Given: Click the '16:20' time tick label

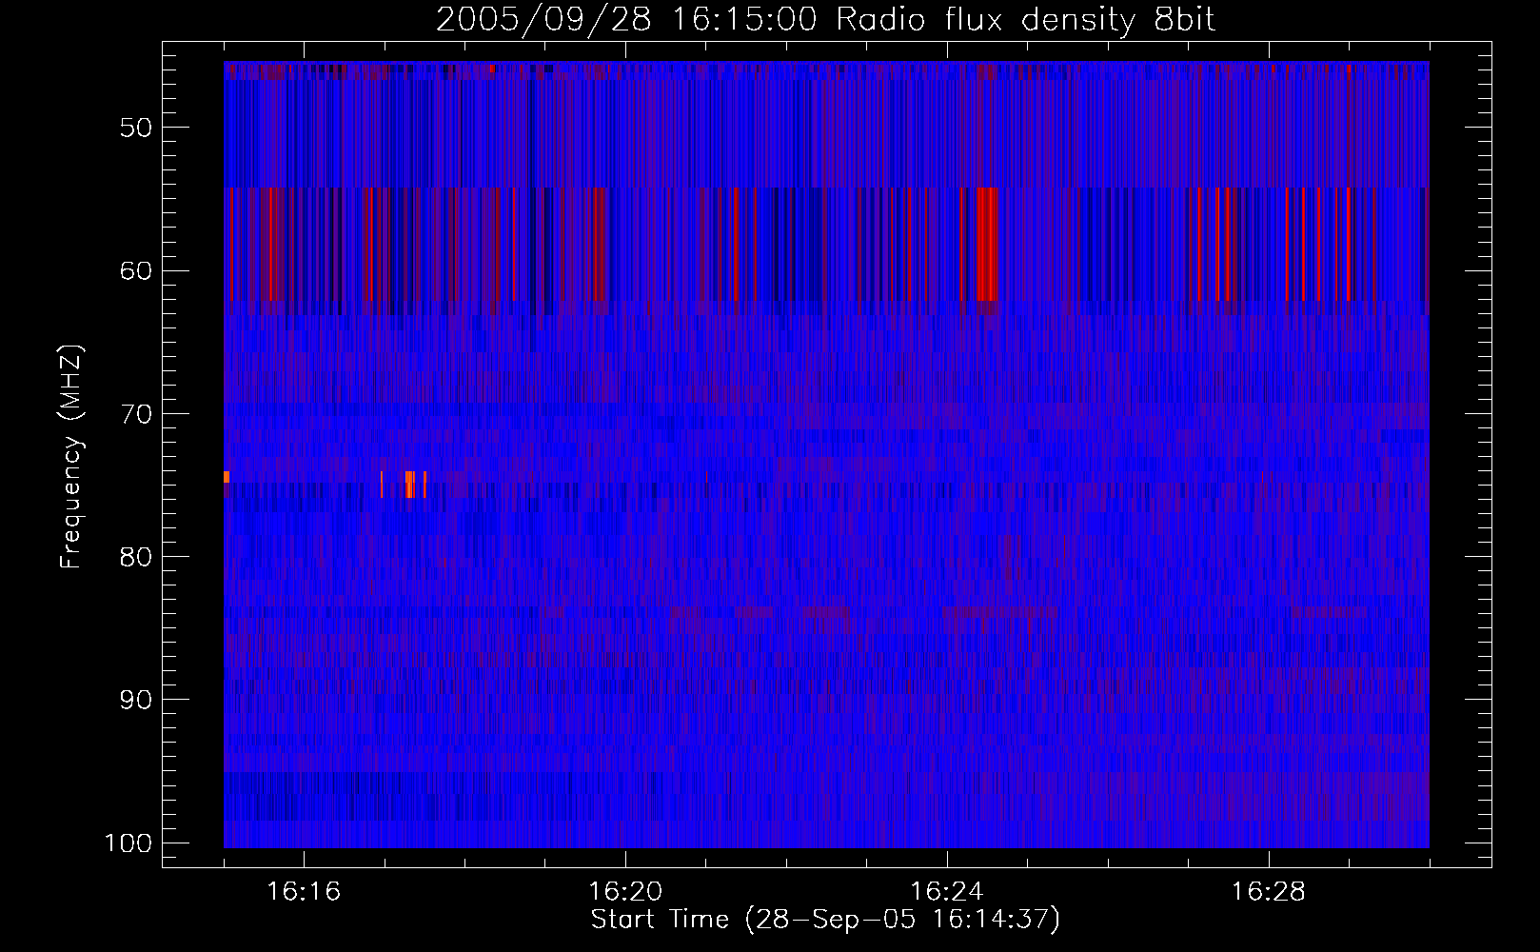Looking at the screenshot, I should coord(625,892).
